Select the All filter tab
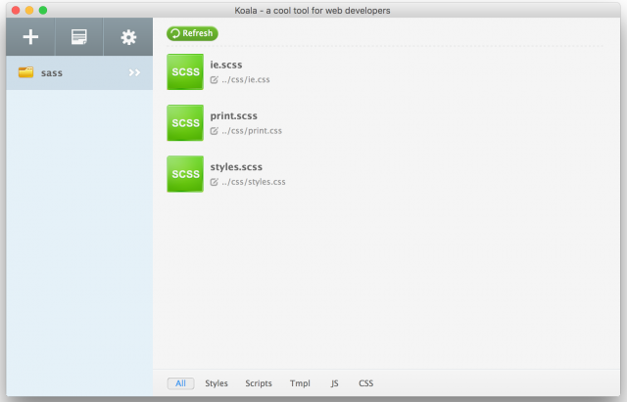This screenshot has height=402, width=627. click(x=180, y=383)
